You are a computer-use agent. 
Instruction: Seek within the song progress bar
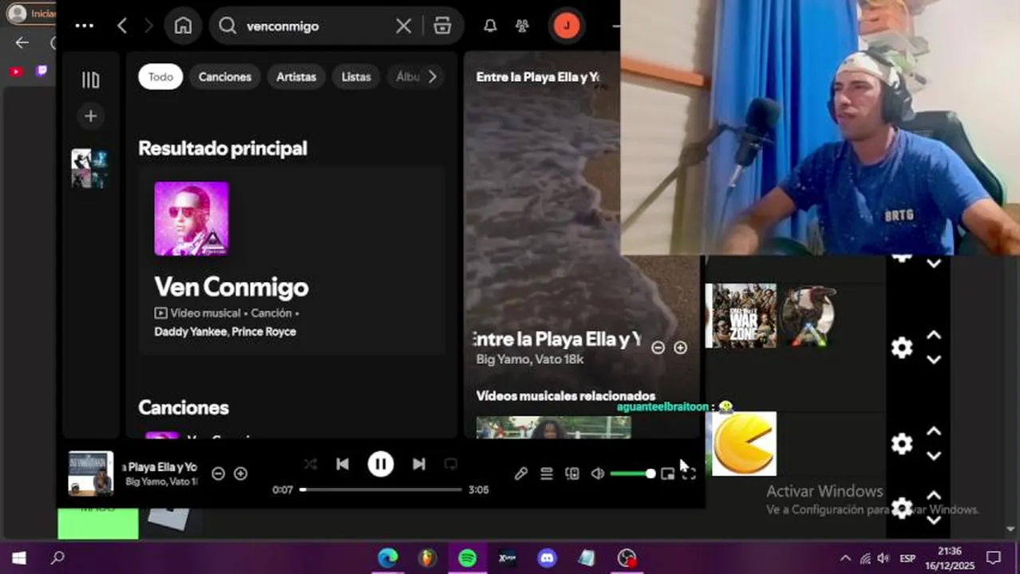click(x=381, y=489)
